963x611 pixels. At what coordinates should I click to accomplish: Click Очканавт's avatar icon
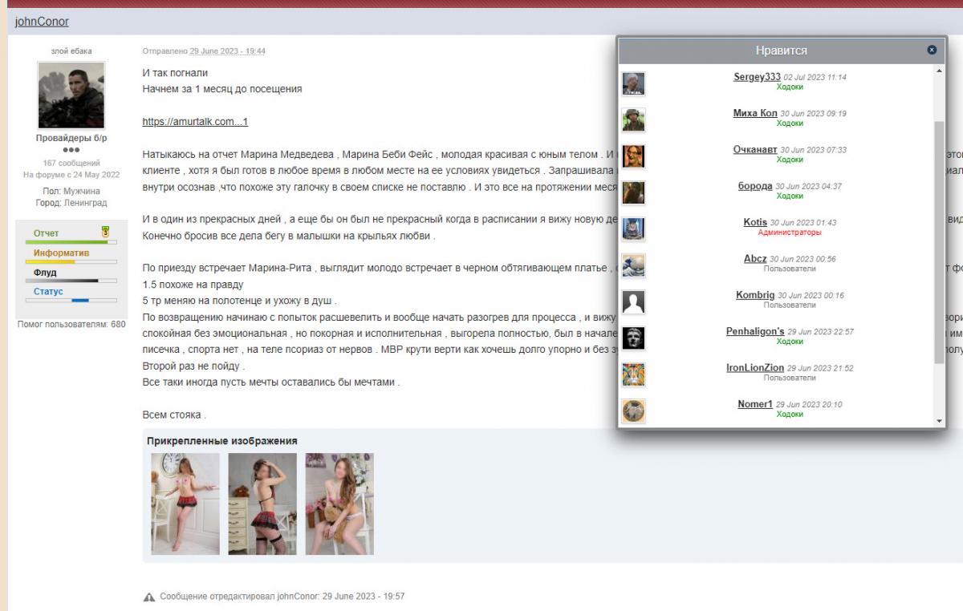633,156
